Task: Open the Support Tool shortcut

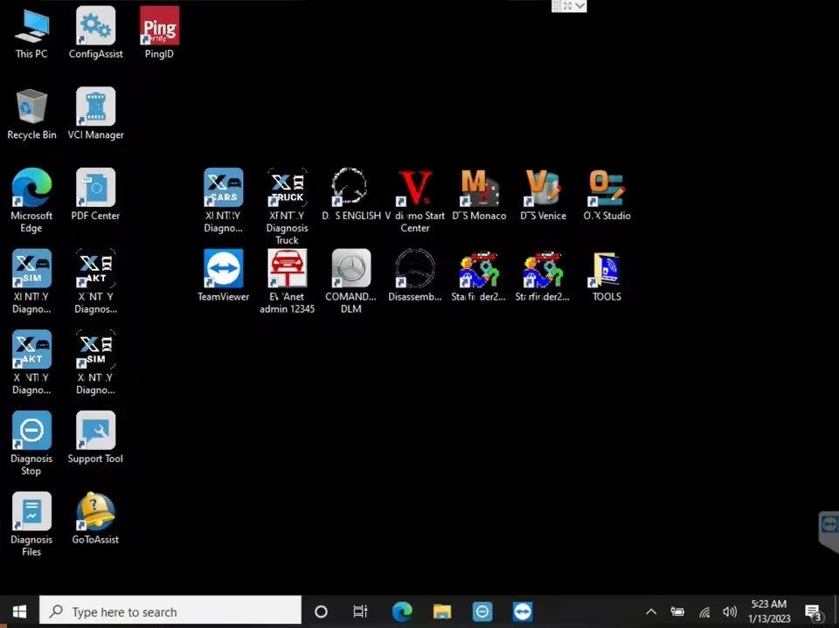Action: (95, 431)
